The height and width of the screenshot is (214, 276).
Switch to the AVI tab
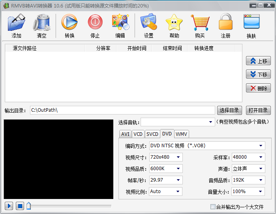[125, 134]
